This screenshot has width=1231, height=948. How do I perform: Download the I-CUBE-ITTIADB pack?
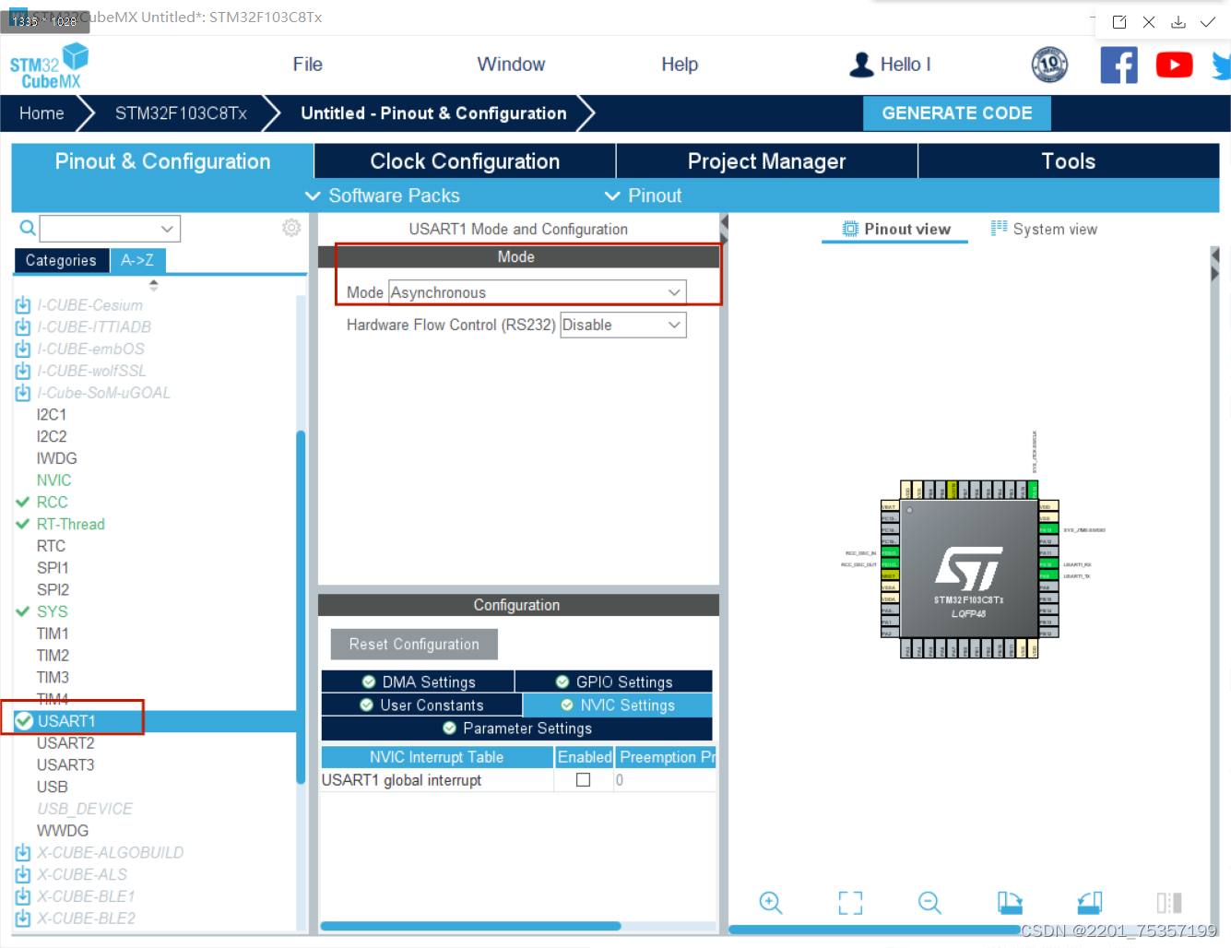click(x=23, y=327)
